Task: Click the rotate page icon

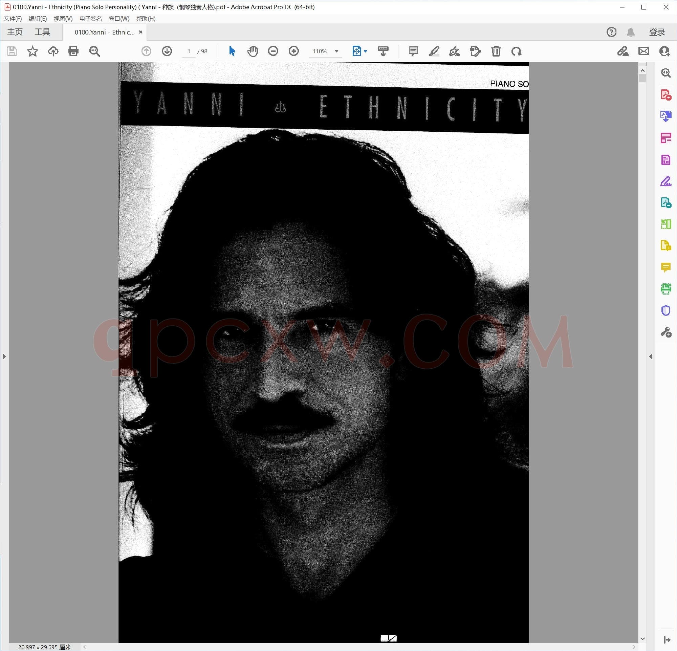Action: click(x=517, y=51)
